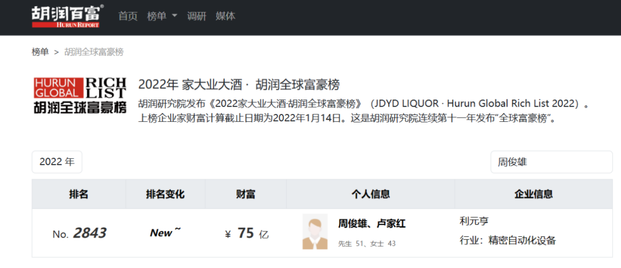Click the Hurun Global Rich List logo image
The image size is (621, 268).
(x=80, y=95)
